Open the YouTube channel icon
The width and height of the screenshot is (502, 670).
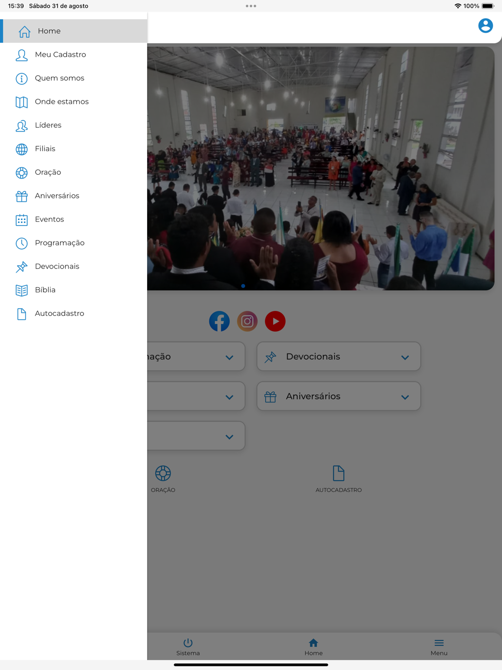(x=275, y=321)
